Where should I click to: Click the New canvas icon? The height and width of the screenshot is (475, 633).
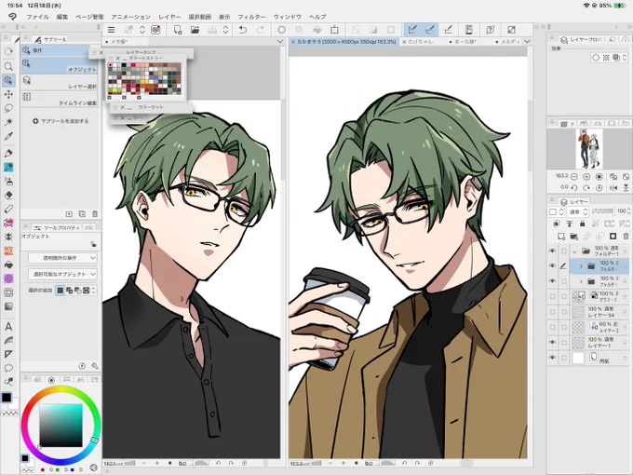tap(178, 30)
